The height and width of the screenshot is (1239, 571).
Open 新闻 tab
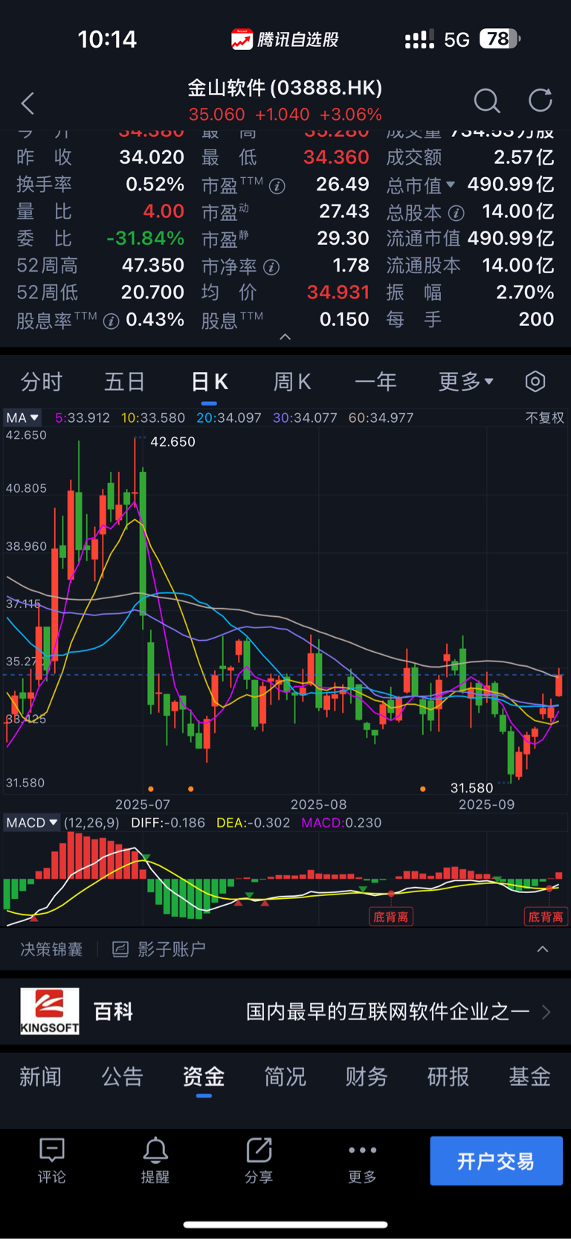[x=40, y=1077]
